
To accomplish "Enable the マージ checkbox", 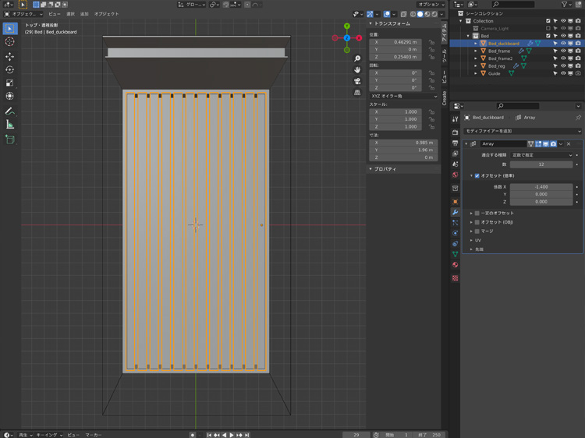I will point(477,231).
